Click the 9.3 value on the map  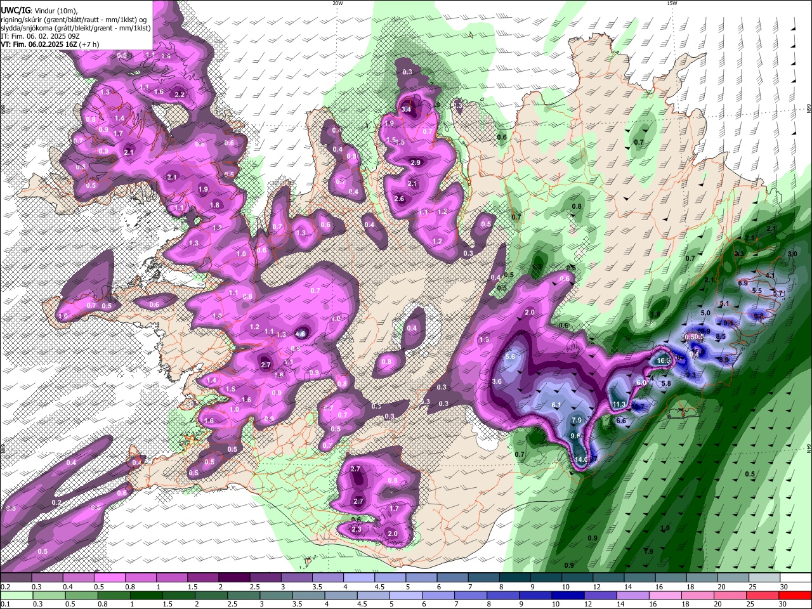pos(691,375)
